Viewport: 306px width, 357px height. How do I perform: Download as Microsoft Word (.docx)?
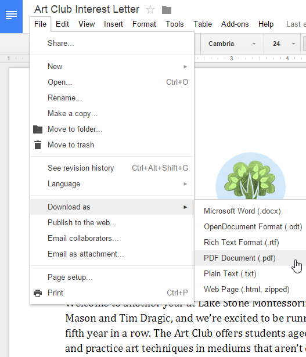(250, 211)
